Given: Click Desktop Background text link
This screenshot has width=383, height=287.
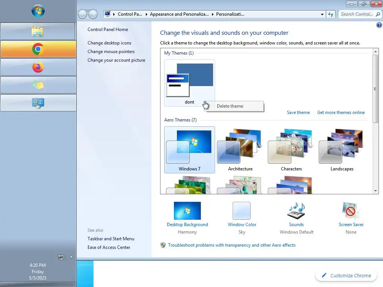Looking at the screenshot, I should [x=187, y=225].
